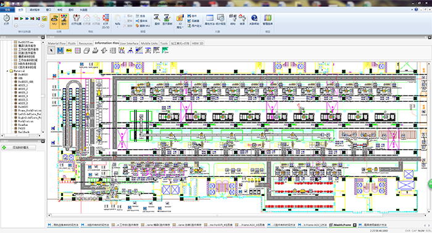Select the Method object icon in toolbox

(x=60, y=51)
